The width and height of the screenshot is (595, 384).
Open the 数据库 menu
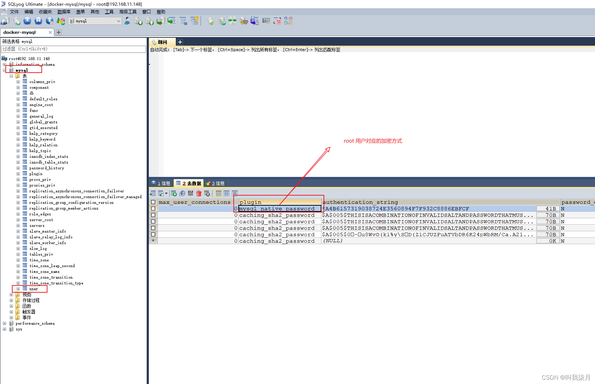(64, 12)
